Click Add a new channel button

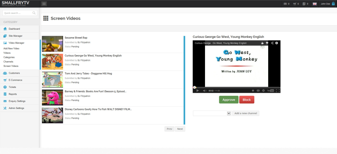(x=246, y=113)
